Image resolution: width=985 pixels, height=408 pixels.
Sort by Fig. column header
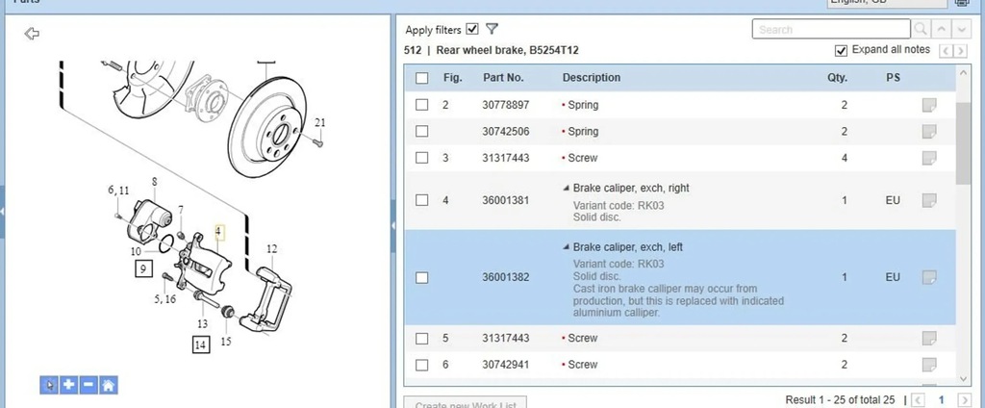pyautogui.click(x=452, y=78)
